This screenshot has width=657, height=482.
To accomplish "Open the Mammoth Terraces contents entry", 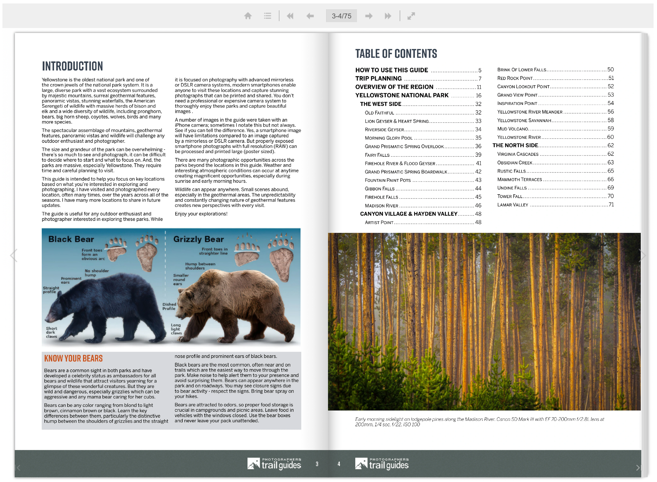I will click(x=520, y=180).
